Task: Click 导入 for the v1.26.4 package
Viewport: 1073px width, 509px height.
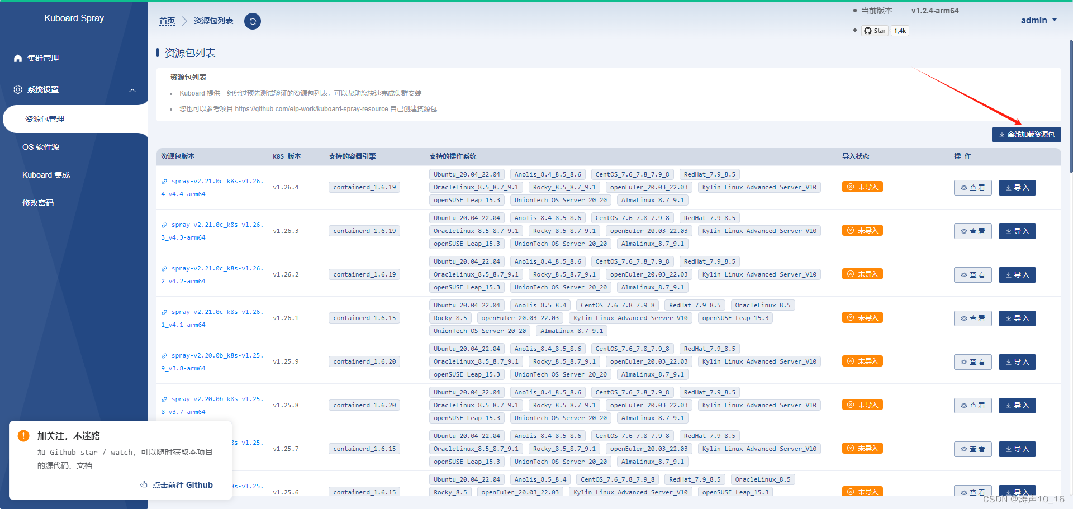Action: (1017, 188)
